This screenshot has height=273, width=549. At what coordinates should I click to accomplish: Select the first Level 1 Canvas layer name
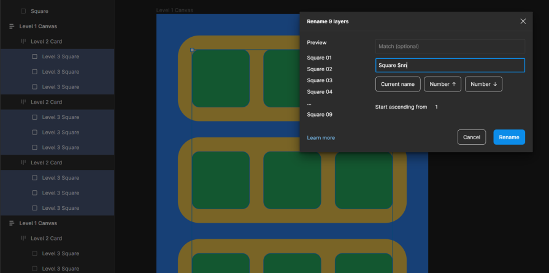tap(38, 26)
